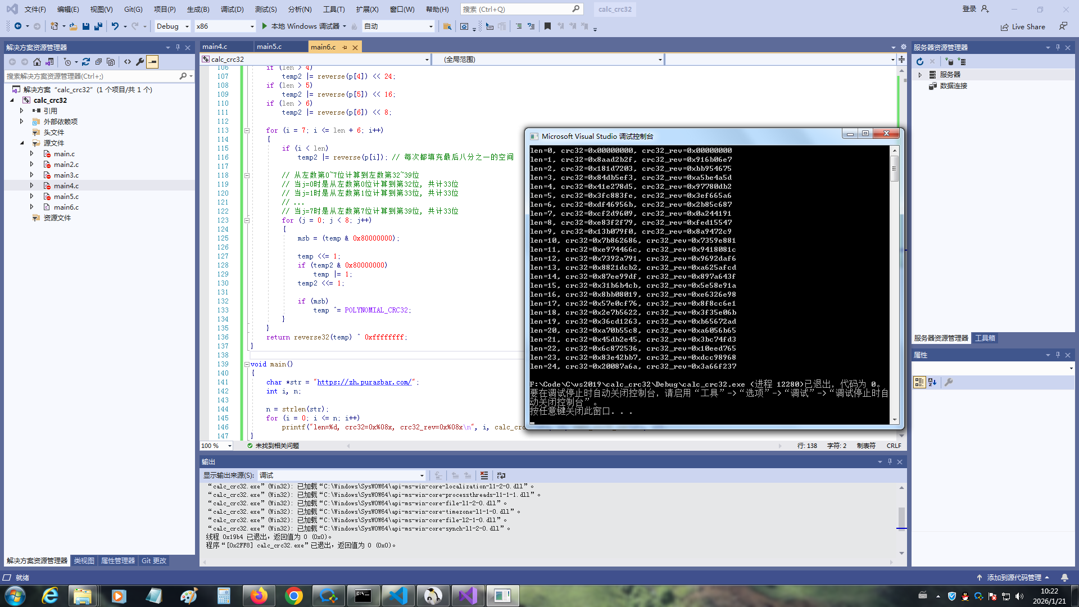Toggle bookmark icon in toolbar
This screenshot has height=607, width=1079.
pyautogui.click(x=547, y=26)
